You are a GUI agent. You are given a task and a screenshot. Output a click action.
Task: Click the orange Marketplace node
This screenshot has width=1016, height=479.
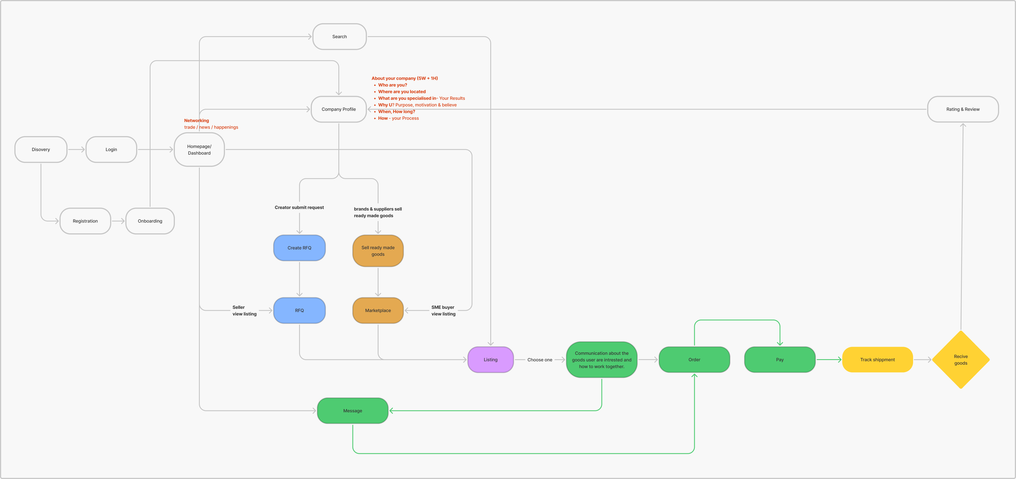click(x=378, y=310)
